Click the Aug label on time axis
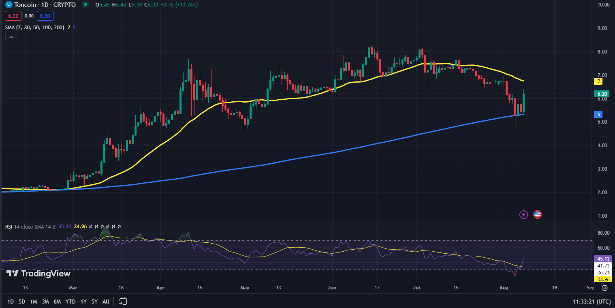Viewport: 615px width, 308px height. click(504, 288)
